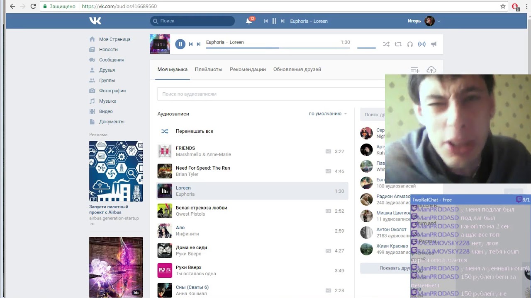Play Дома не сиди track
The width and height of the screenshot is (531, 298).
tap(252, 251)
